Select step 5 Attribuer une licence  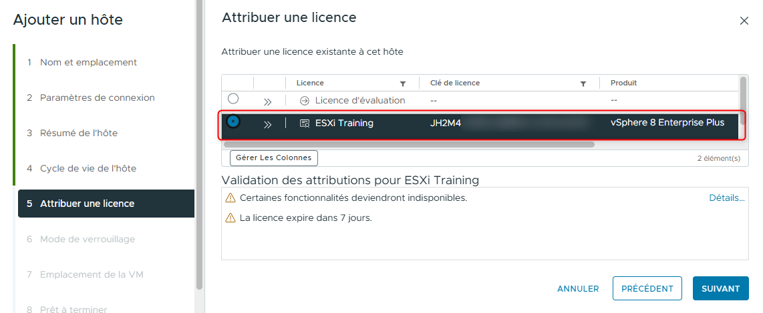point(106,204)
